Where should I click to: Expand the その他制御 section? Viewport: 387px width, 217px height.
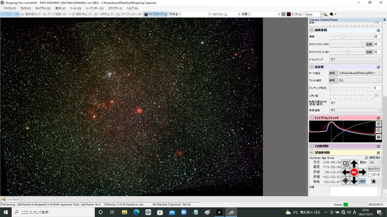(312, 146)
